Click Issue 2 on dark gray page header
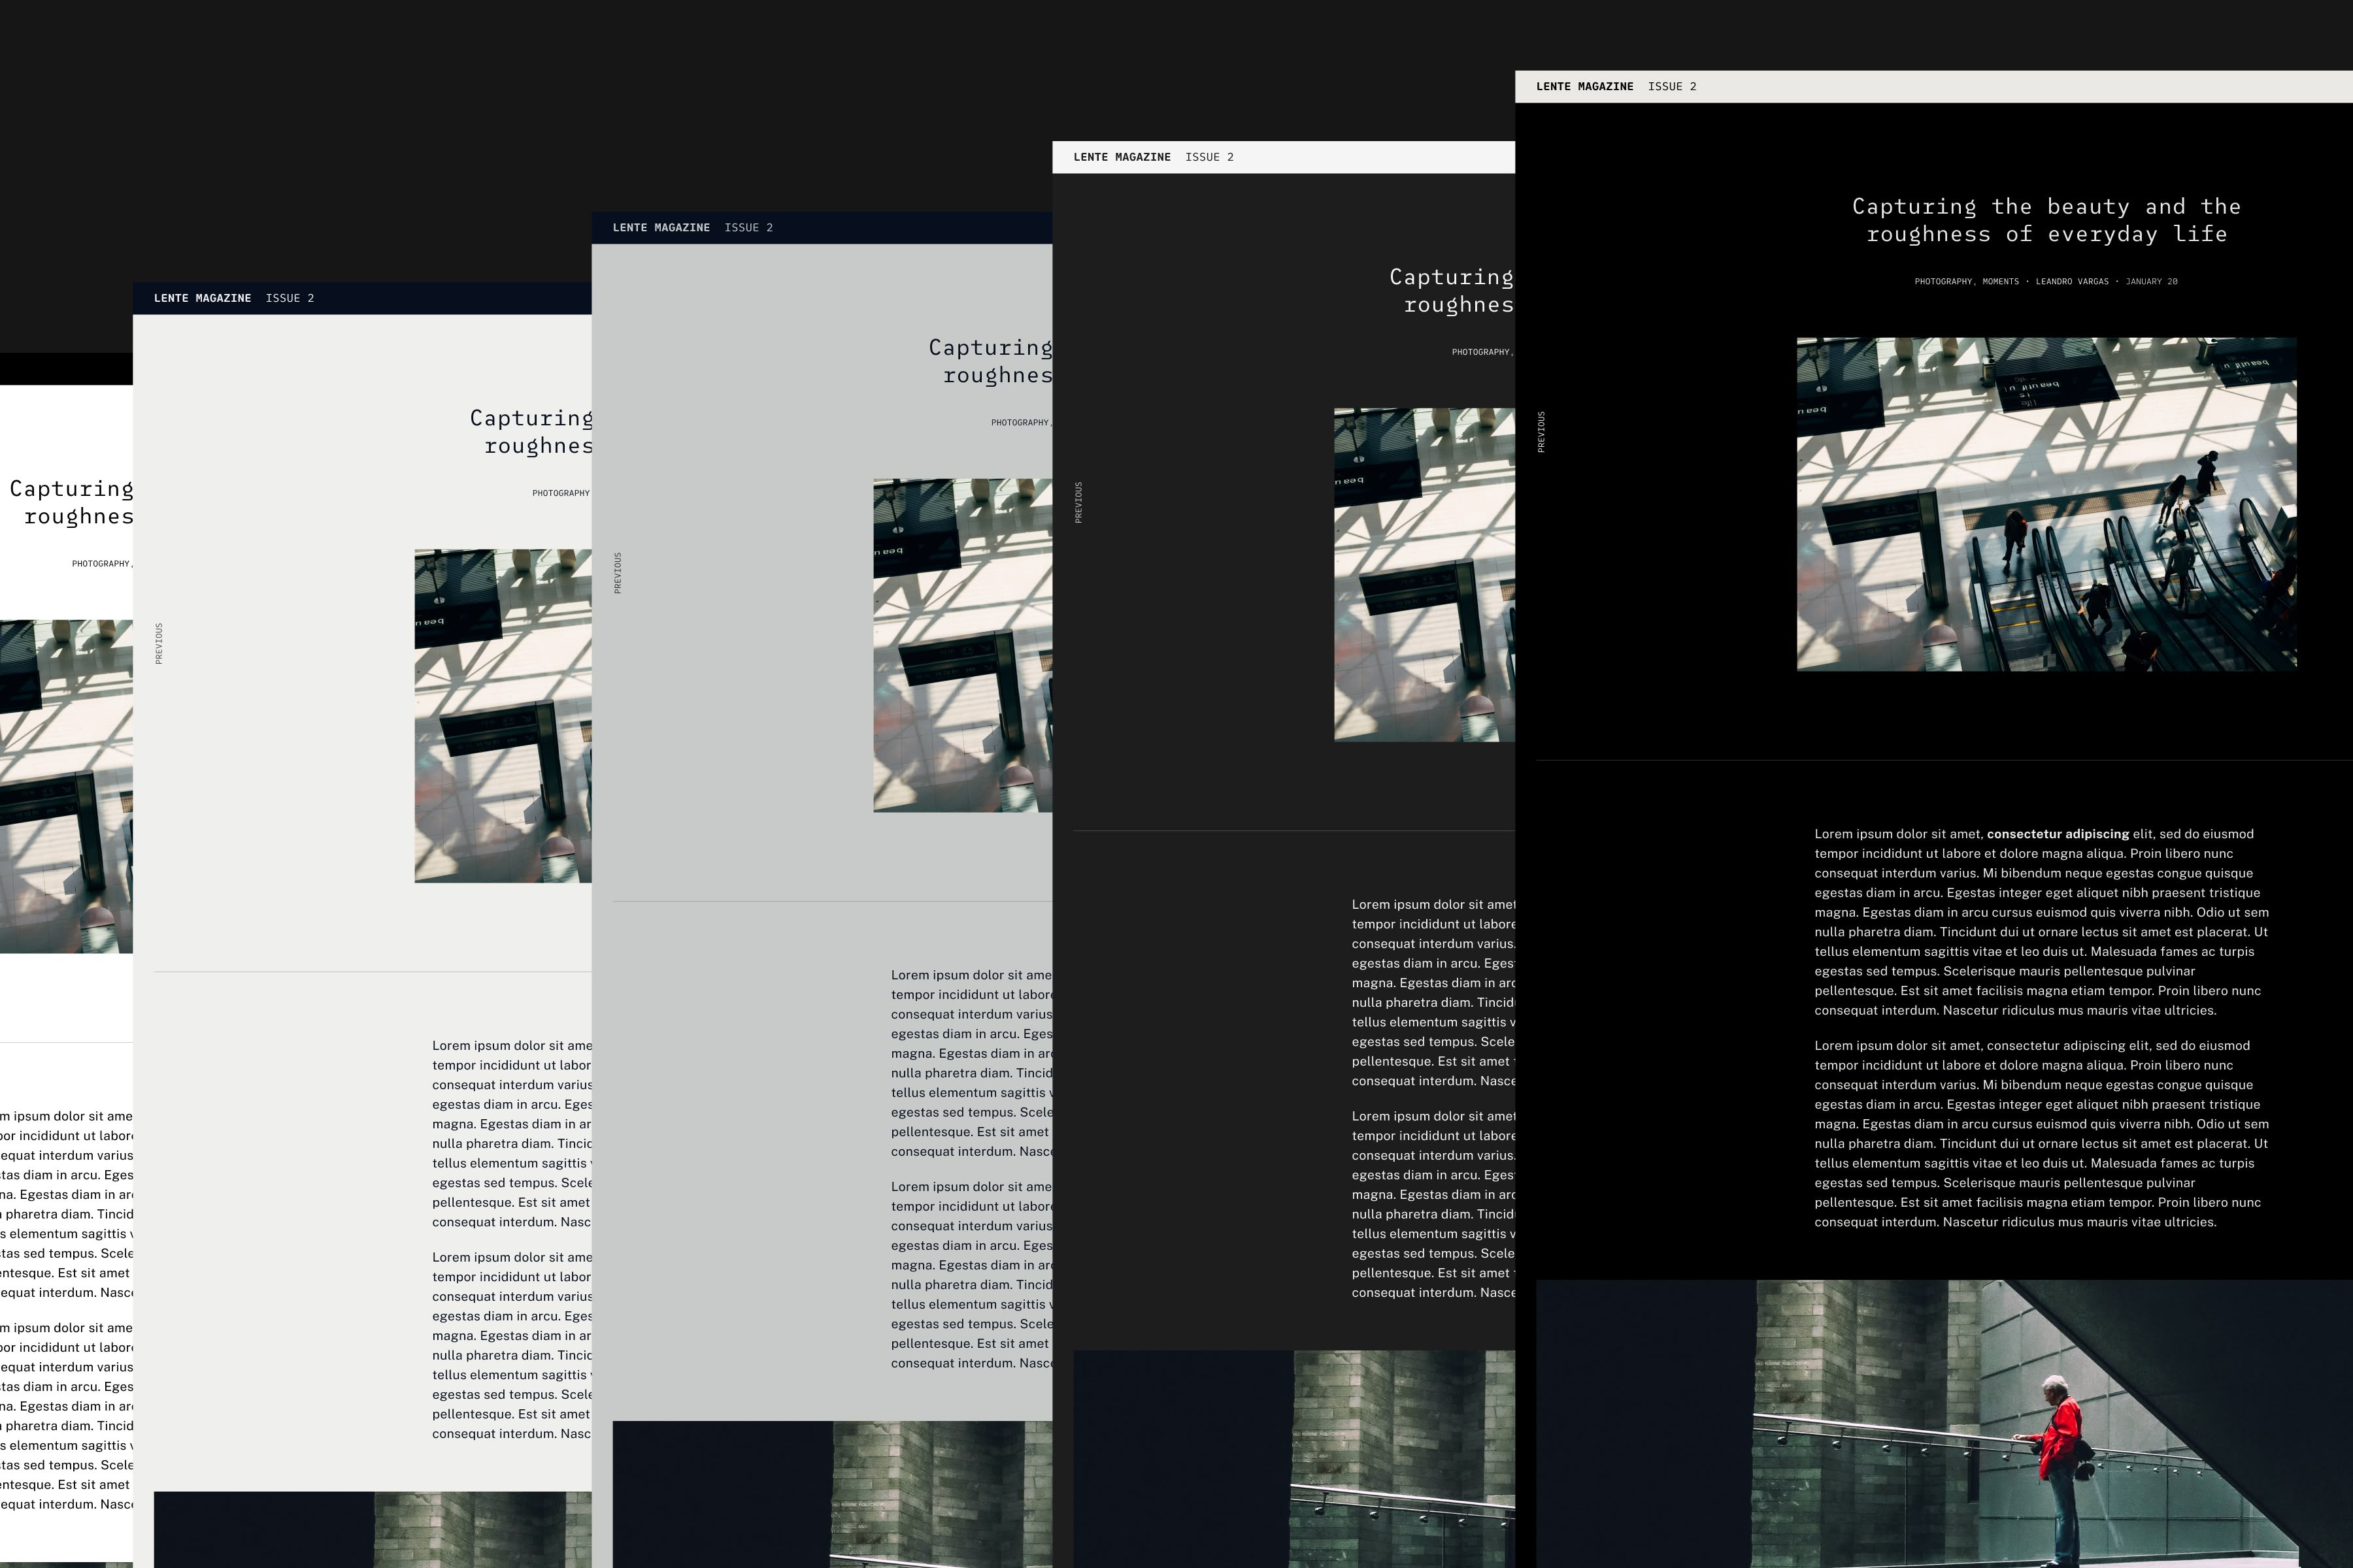 [1209, 157]
